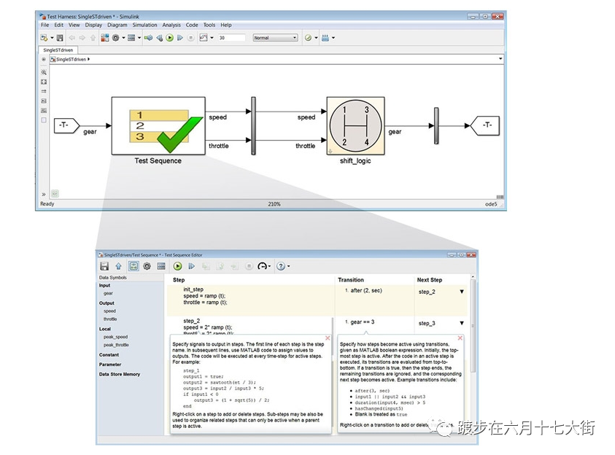
Task: Open the File menu in Simulink
Action: 45,25
